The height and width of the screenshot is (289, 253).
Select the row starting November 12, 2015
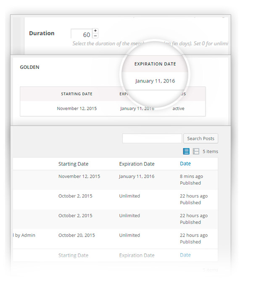pyautogui.click(x=116, y=180)
